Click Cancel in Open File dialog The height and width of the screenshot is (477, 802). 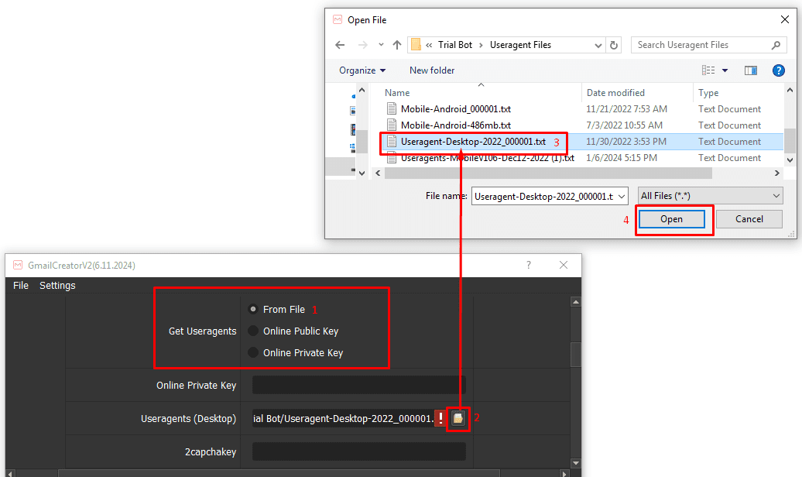[x=749, y=220]
